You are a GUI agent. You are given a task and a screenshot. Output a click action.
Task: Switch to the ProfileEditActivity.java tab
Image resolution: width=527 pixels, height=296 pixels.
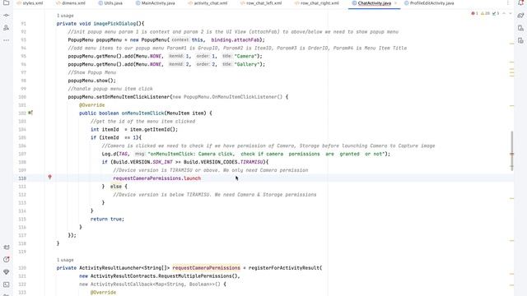[x=429, y=3]
